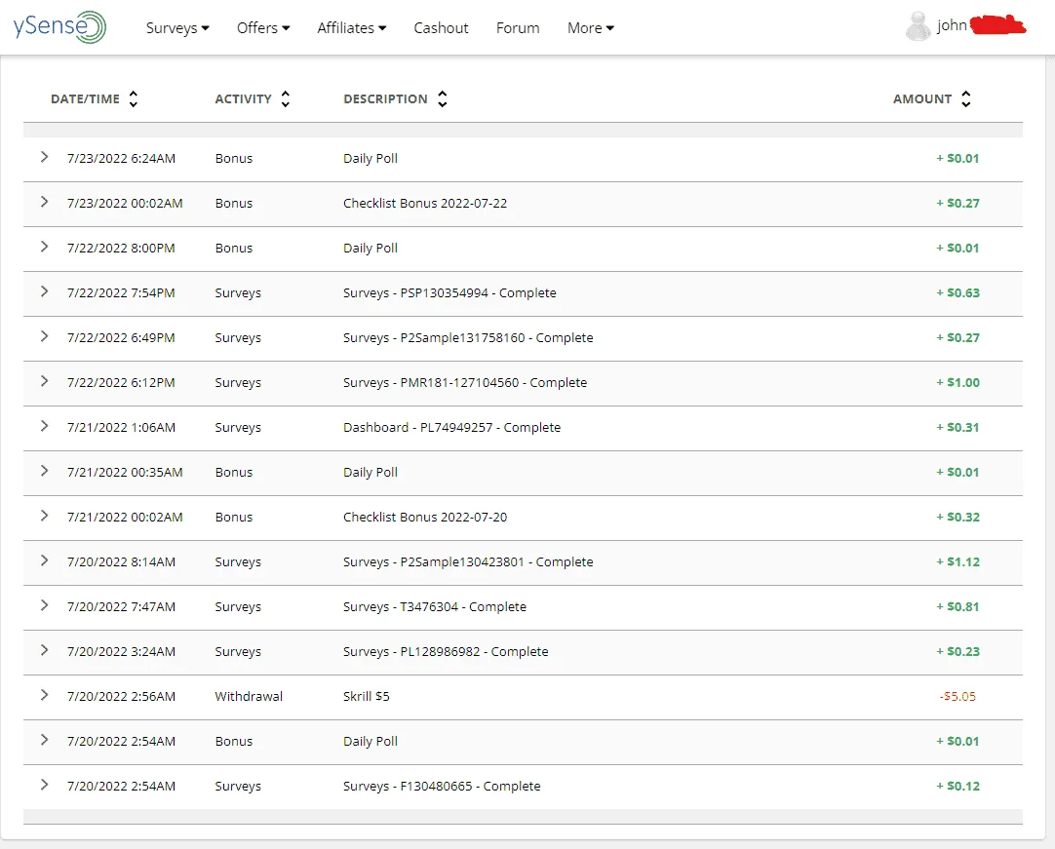Click the 7/20/2022 2:56AM timestamp

click(x=121, y=696)
